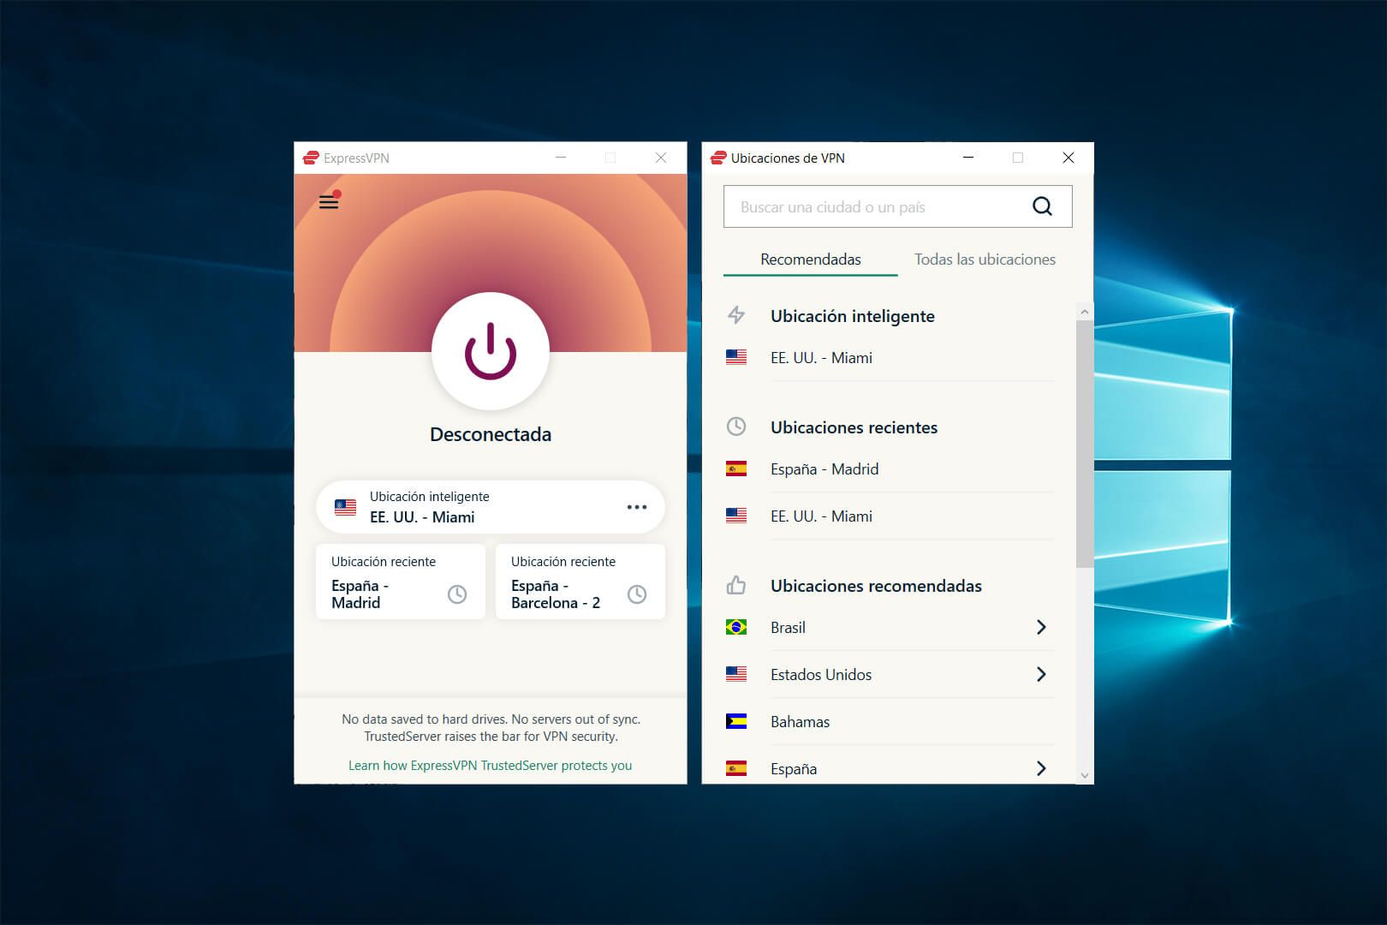Image resolution: width=1387 pixels, height=925 pixels.
Task: Switch to Todas las ubicaciones tab
Action: tap(985, 260)
